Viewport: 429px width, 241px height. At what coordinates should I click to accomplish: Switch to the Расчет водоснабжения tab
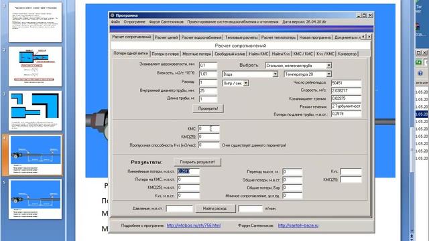click(x=201, y=37)
